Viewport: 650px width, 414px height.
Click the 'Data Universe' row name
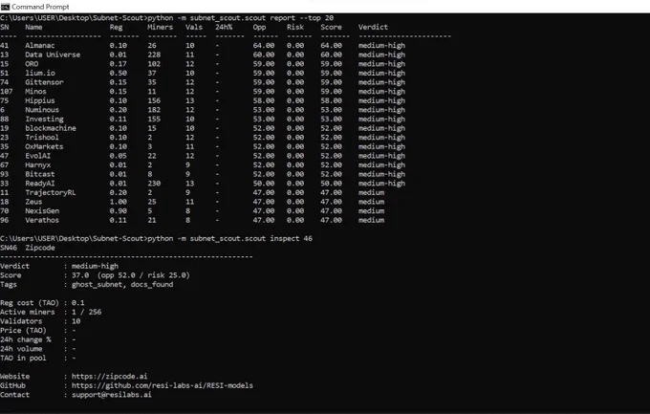[53, 54]
